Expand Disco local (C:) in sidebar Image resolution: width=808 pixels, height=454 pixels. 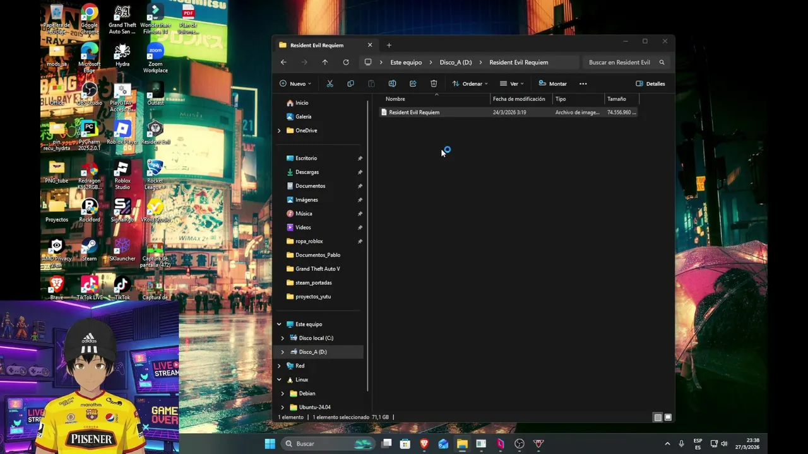coord(283,338)
